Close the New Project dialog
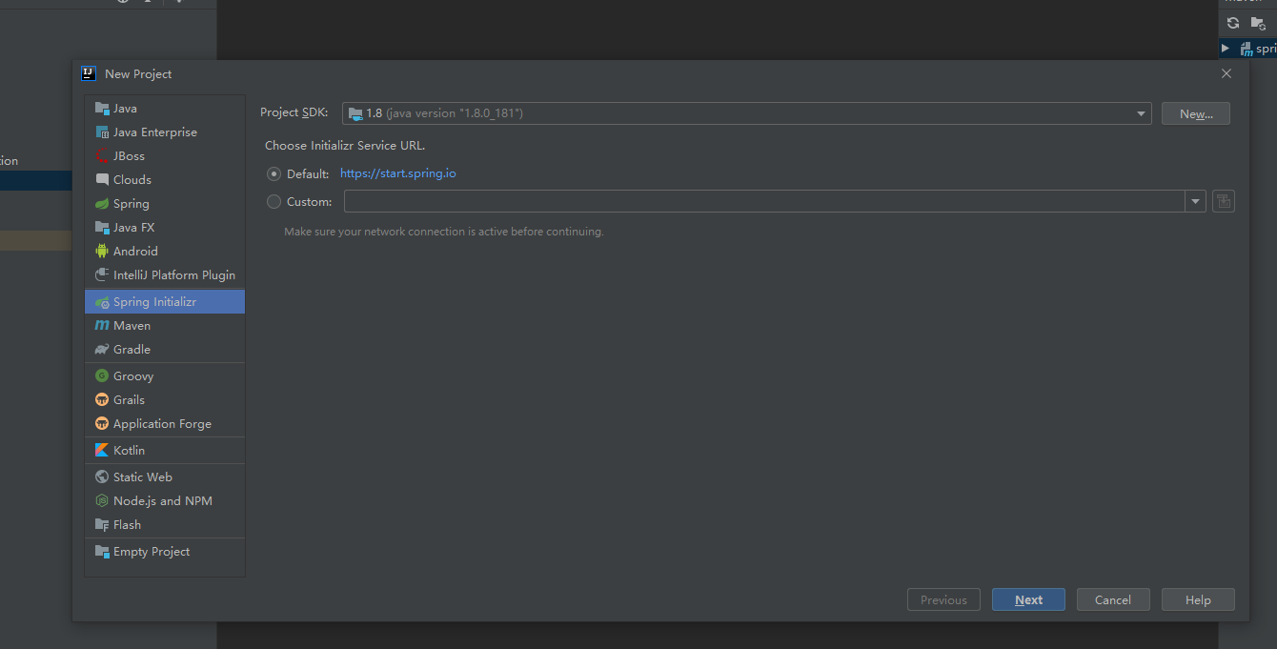 click(1226, 73)
